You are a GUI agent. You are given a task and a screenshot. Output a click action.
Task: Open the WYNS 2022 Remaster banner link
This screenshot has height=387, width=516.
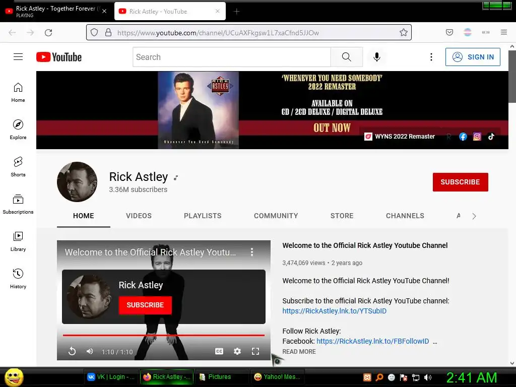point(400,137)
